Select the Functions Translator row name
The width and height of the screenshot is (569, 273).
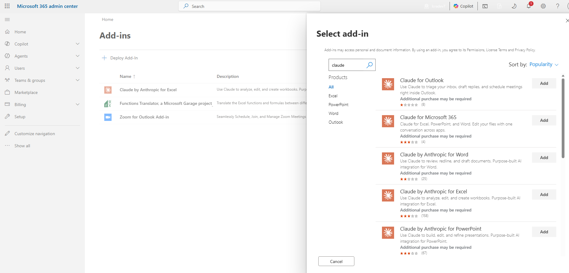[x=166, y=103]
